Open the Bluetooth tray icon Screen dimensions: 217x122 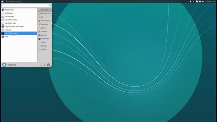coord(194,1)
